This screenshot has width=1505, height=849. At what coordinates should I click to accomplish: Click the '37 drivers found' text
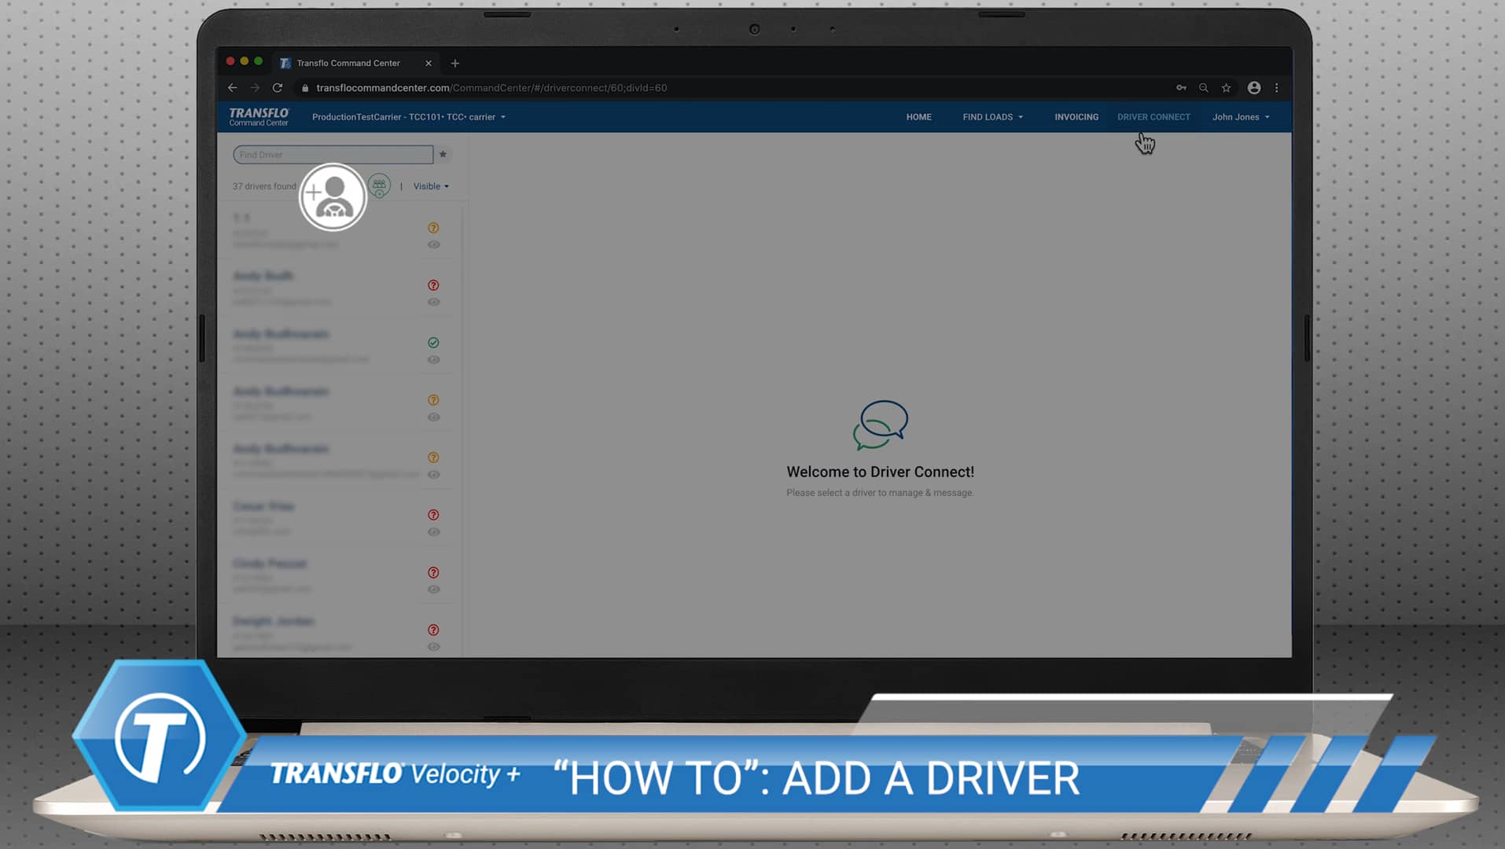tap(264, 186)
